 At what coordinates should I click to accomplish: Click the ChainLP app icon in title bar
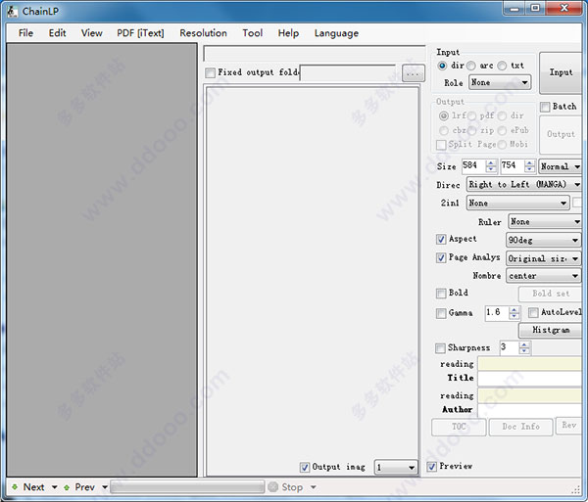click(x=13, y=11)
